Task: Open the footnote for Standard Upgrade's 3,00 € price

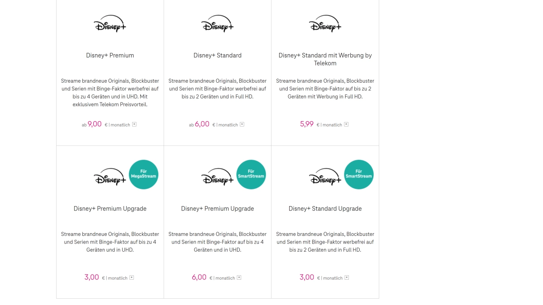Action: [x=347, y=277]
